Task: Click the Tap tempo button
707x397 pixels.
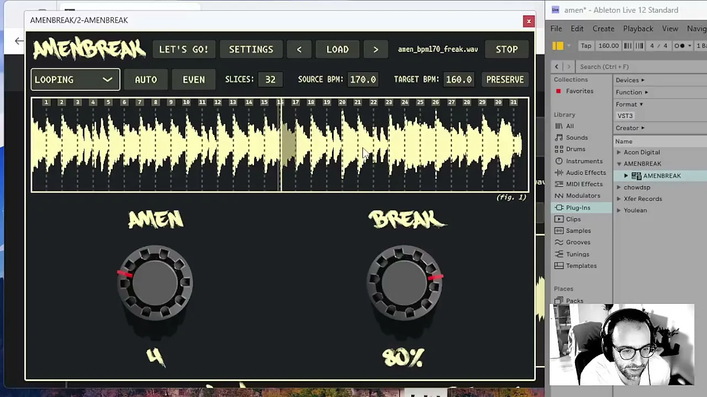Action: pyautogui.click(x=586, y=46)
